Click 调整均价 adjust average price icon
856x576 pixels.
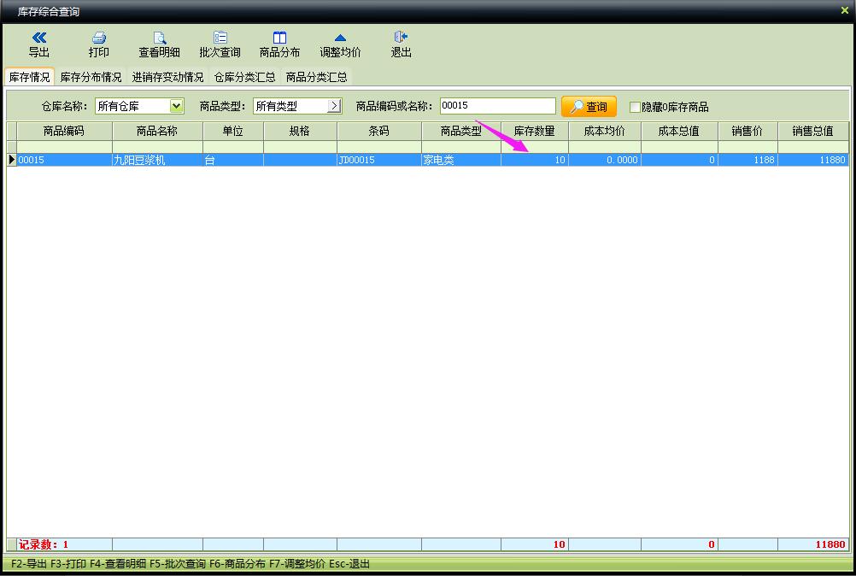340,38
